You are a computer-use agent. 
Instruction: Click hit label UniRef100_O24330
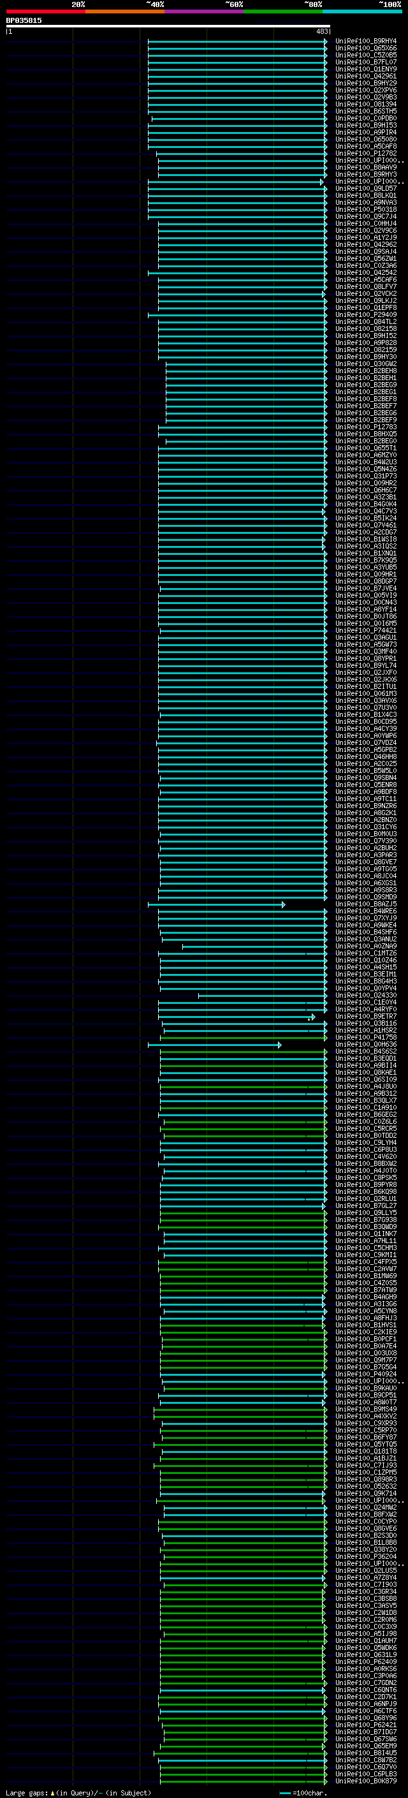pos(366,996)
